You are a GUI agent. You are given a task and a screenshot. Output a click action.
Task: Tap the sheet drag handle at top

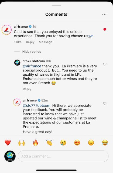(56, 5)
